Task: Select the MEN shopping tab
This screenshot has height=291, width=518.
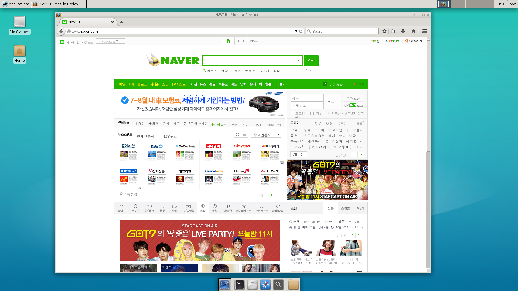Action: [x=360, y=208]
